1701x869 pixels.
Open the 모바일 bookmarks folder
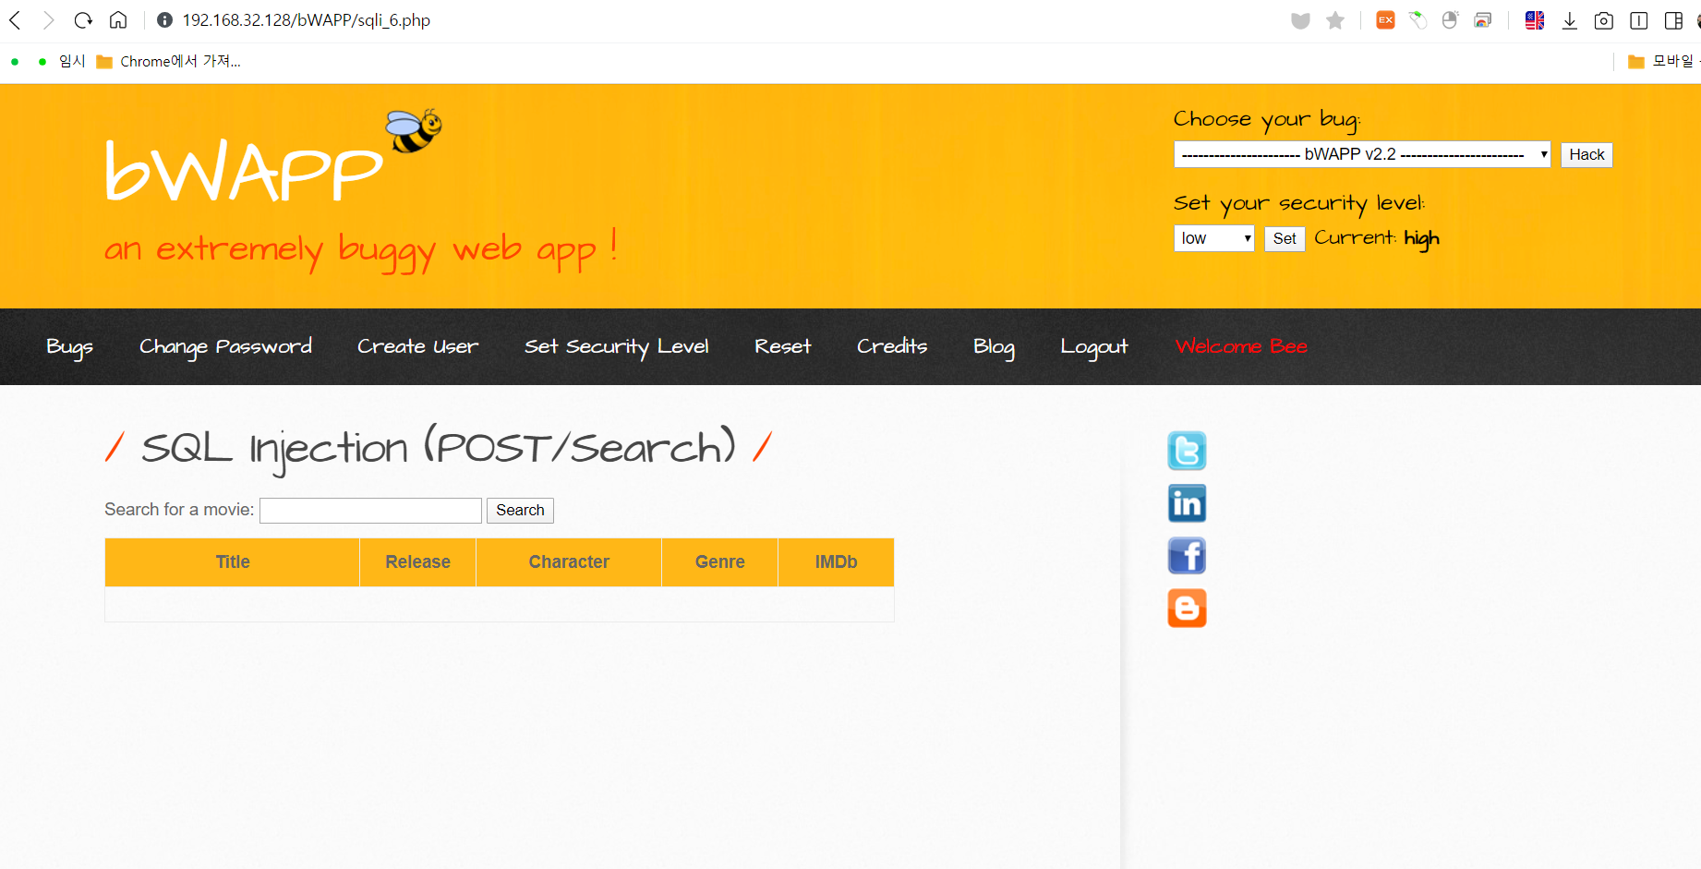1662,61
